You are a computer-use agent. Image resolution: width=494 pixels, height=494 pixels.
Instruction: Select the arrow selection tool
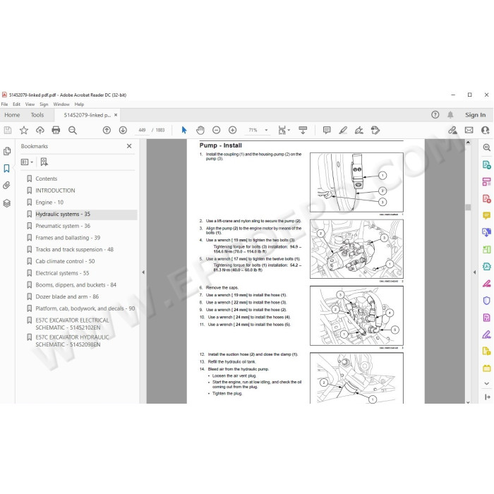184,130
